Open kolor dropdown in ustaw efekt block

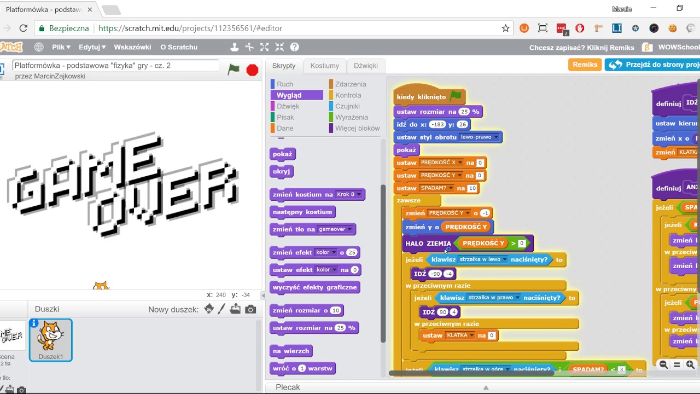pos(326,270)
